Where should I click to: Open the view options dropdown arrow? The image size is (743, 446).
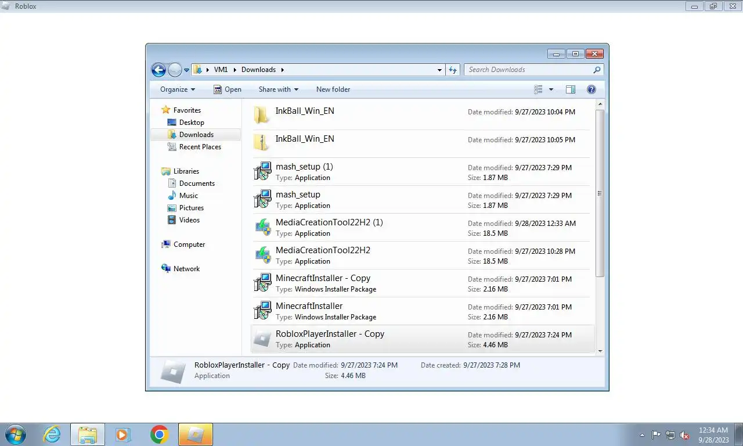click(551, 89)
